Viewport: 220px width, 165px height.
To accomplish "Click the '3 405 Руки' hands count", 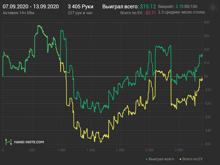I will (x=80, y=7).
